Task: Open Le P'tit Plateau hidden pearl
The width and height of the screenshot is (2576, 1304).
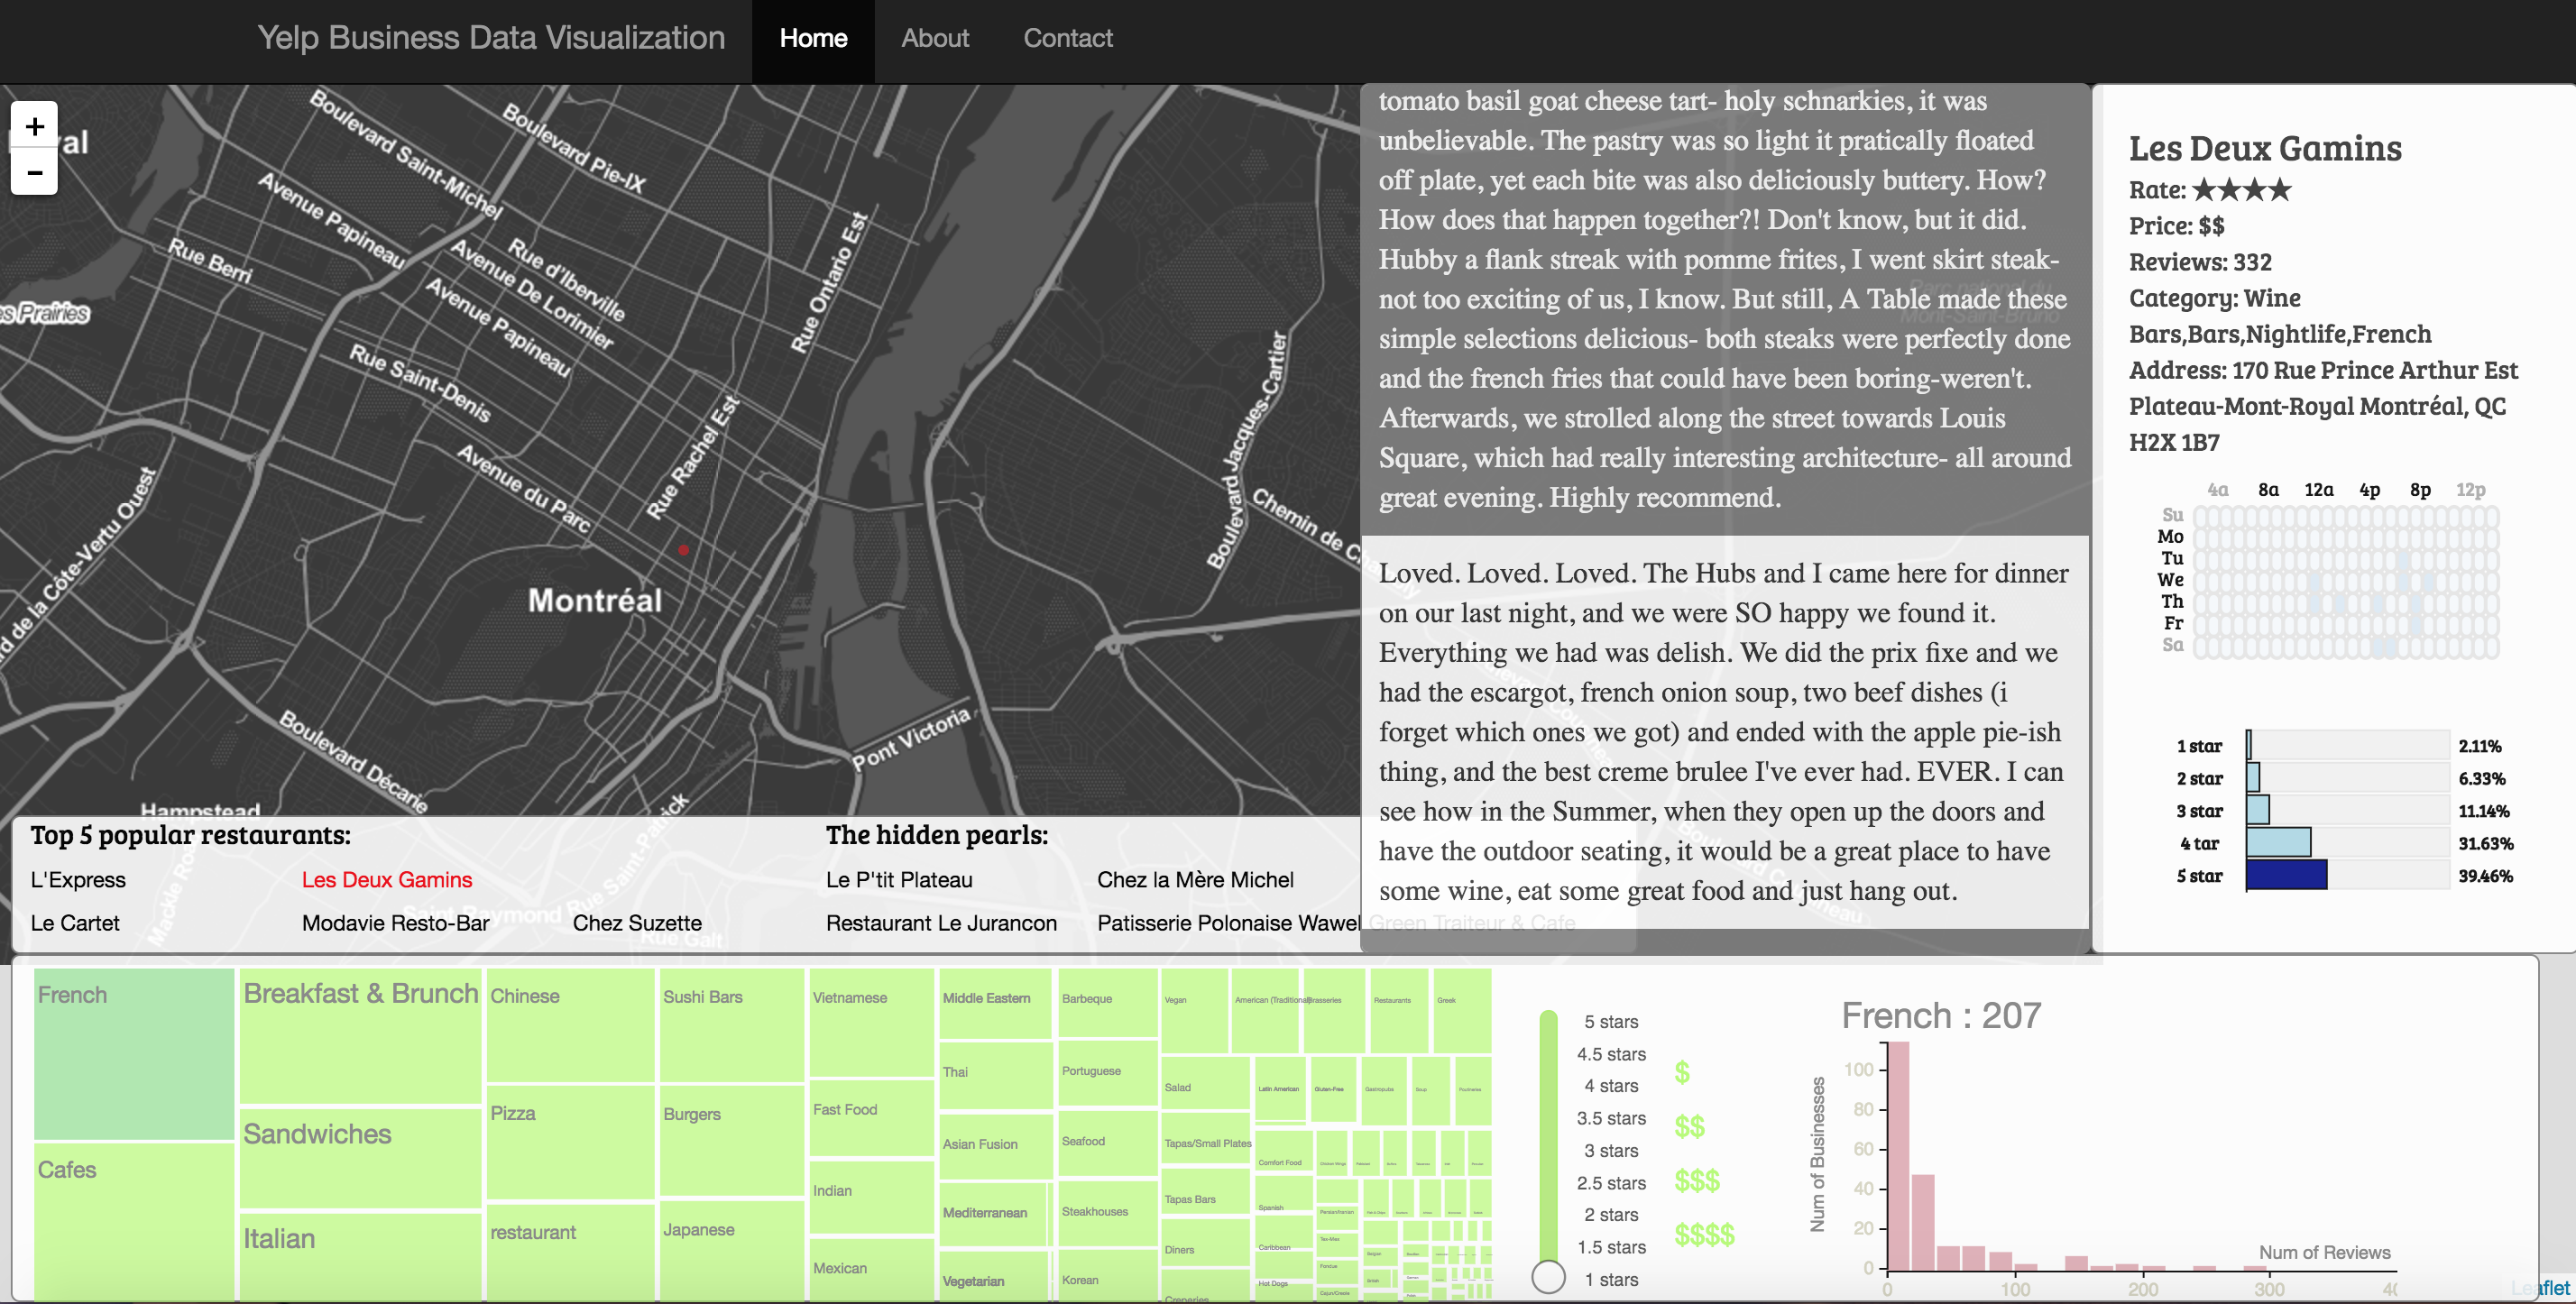Action: click(898, 880)
